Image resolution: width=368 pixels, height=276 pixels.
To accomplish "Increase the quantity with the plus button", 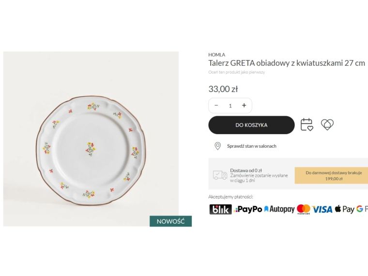I will tap(244, 106).
